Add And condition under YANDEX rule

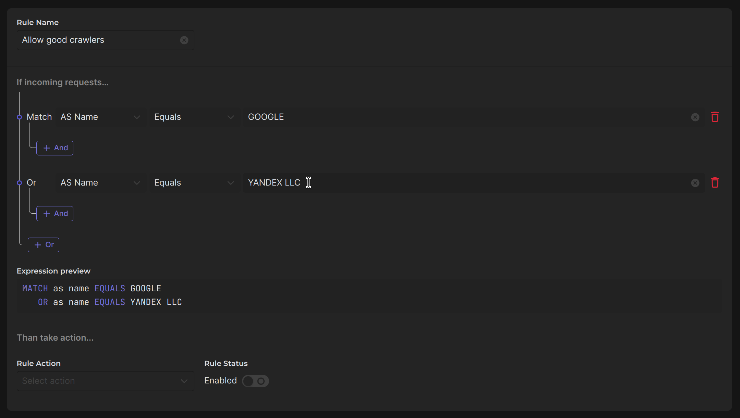pyautogui.click(x=55, y=214)
